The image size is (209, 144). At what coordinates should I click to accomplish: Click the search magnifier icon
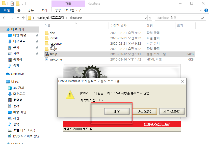pyautogui.click(x=202, y=18)
